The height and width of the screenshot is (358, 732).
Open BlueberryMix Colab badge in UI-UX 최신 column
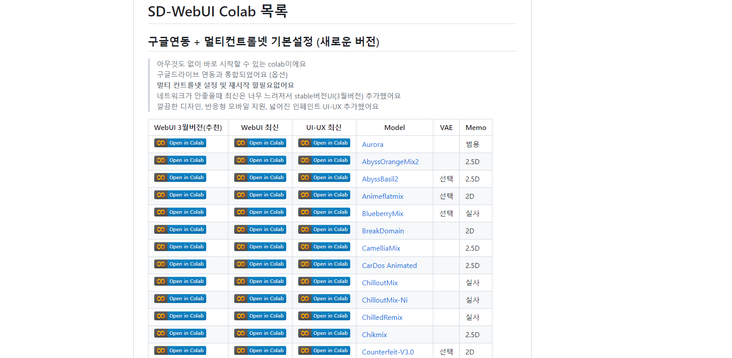324,212
